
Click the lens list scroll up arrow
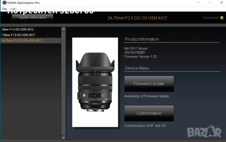coord(64,29)
